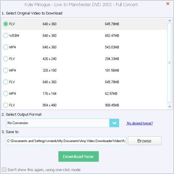Screen dimensions: 174x174
Task: Close the download dialog with red X
Action: 167,4
